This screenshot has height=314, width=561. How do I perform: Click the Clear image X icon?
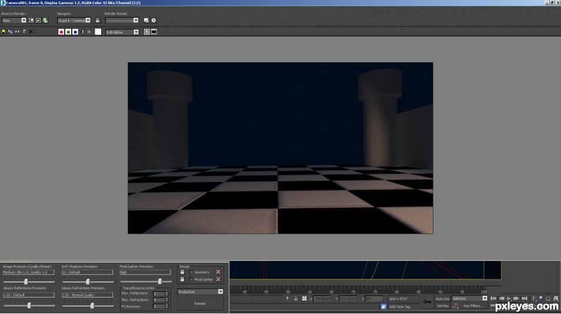pyautogui.click(x=31, y=32)
